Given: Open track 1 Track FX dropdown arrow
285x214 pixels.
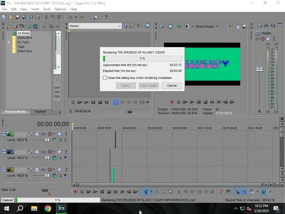Looking at the screenshot, I should [x=54, y=134].
